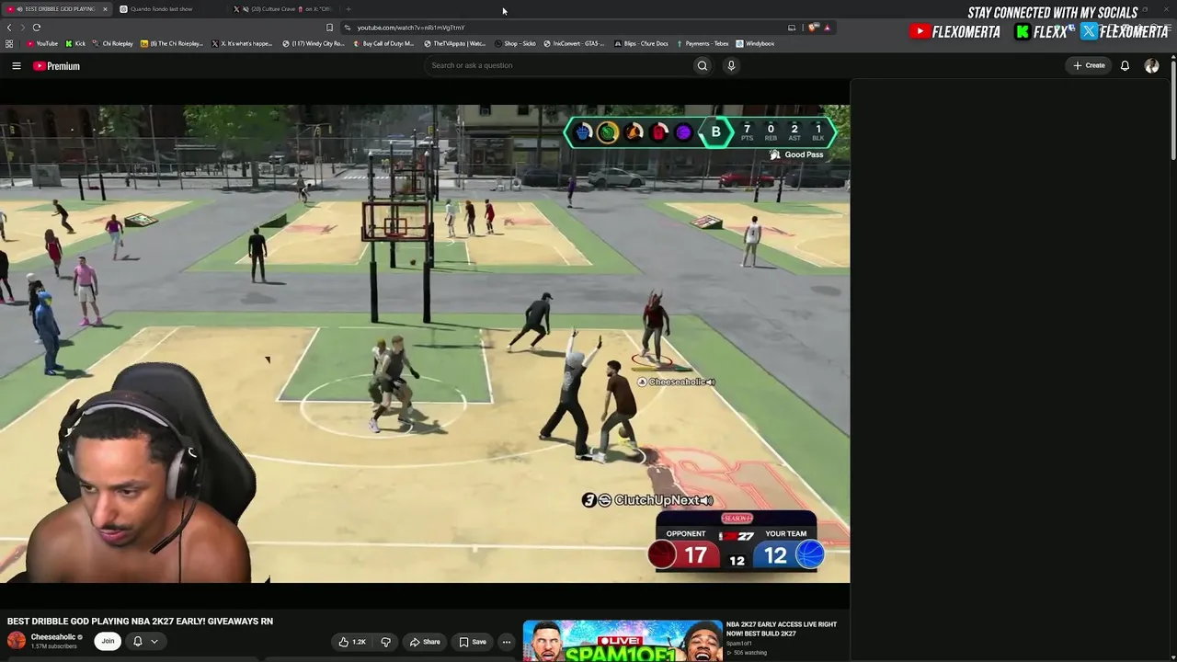Select the BEST DRIBBLE GOD PLAYING tab
The image size is (1177, 662).
tap(57, 9)
